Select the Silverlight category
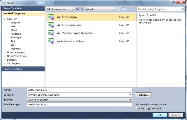The height and width of the screenshot is (120, 187). [x=16, y=38]
